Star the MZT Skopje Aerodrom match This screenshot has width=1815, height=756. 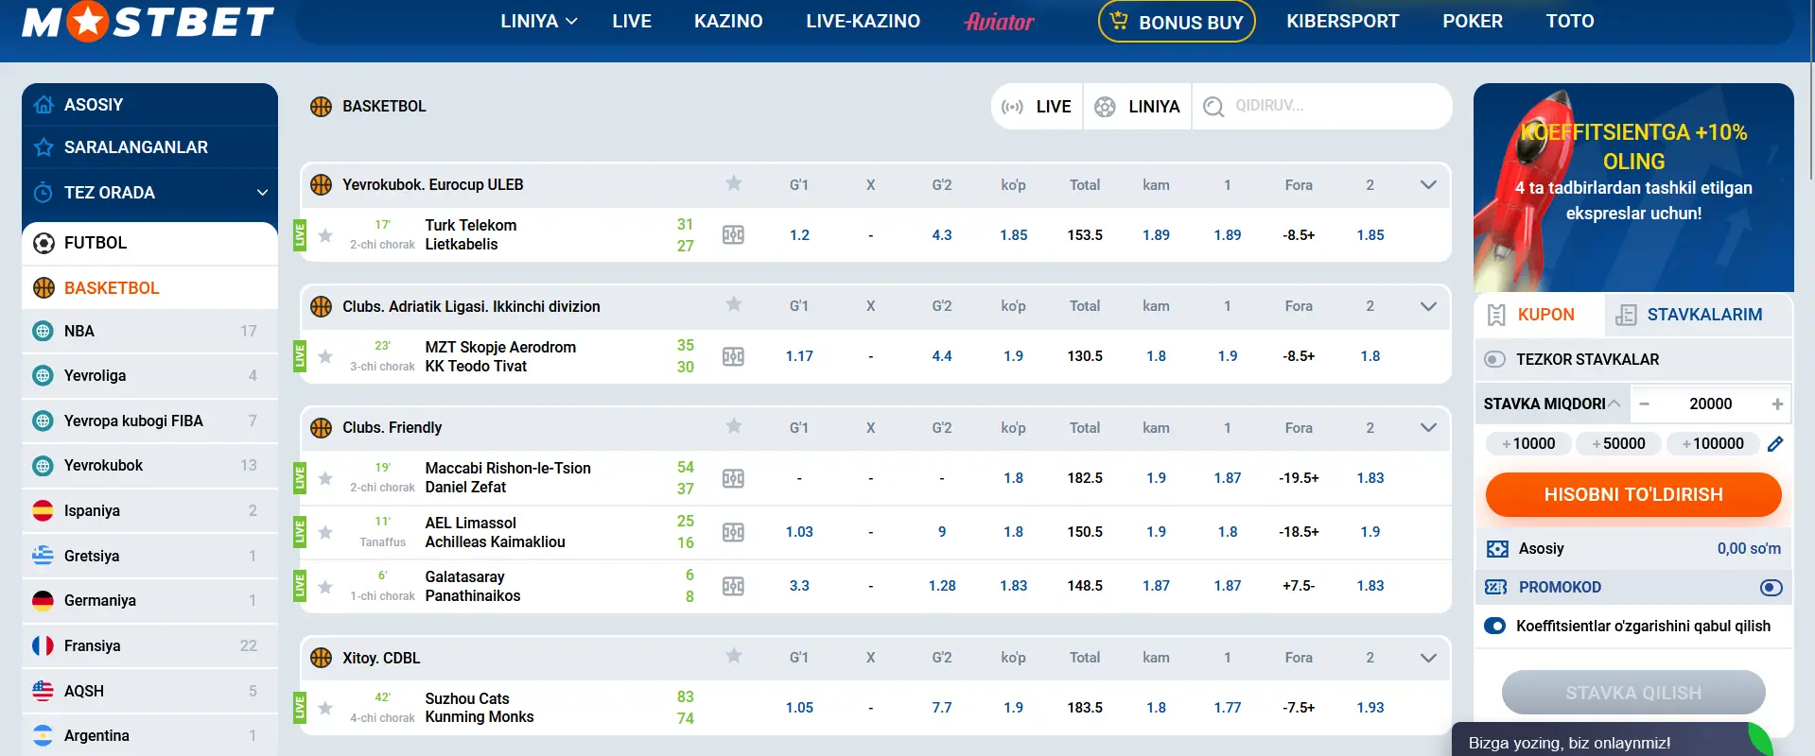tap(325, 356)
